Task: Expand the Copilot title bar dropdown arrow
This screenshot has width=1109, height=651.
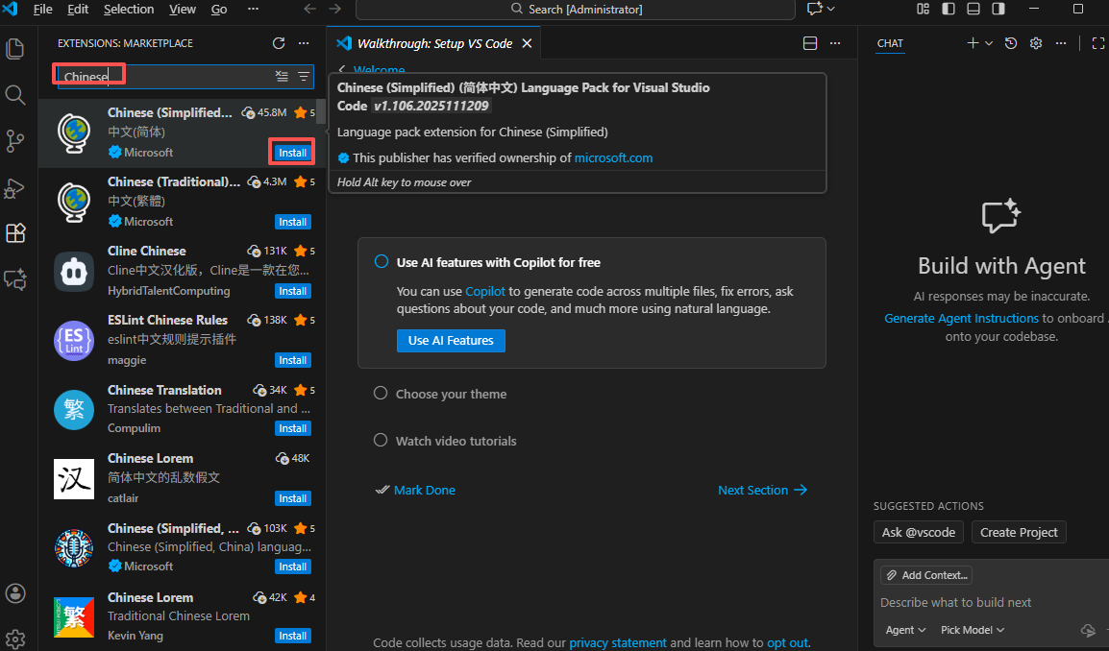Action: coord(831,10)
